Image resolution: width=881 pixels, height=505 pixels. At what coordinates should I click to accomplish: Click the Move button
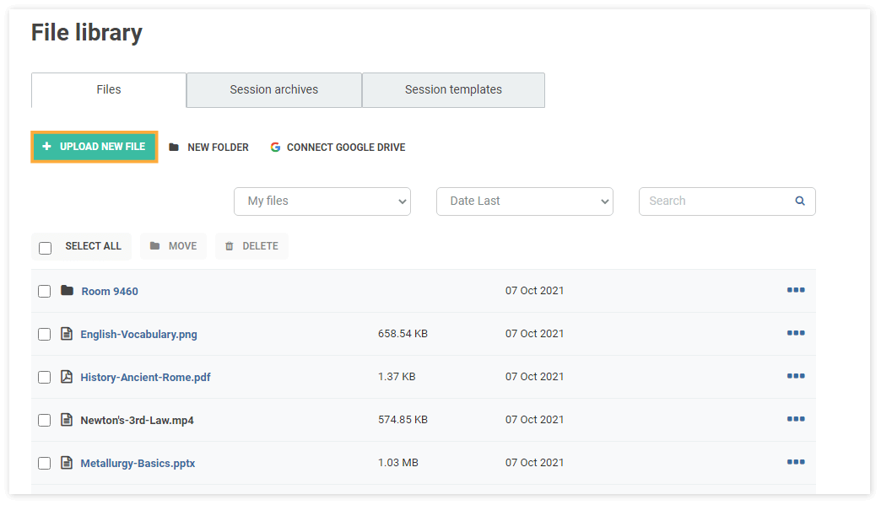coord(173,246)
